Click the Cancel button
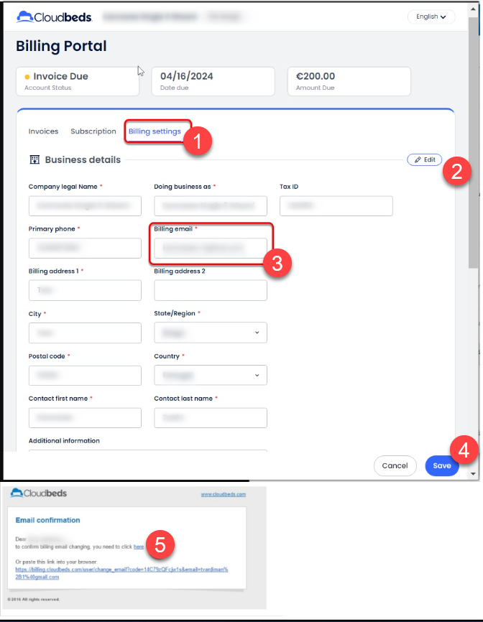 pyautogui.click(x=395, y=465)
